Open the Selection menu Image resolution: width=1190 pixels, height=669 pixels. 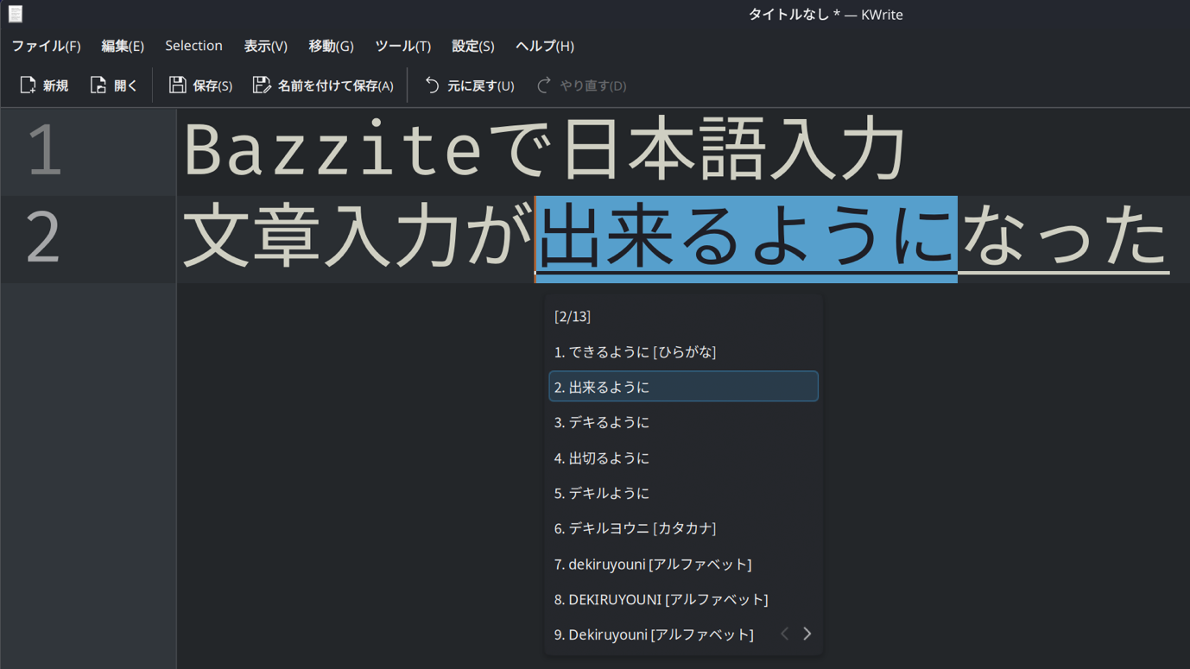tap(193, 46)
